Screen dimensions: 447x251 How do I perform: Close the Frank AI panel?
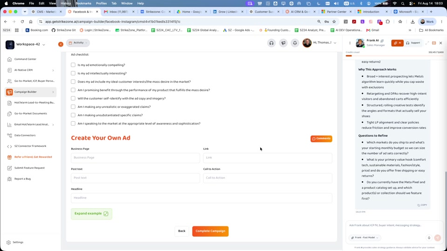point(441,43)
